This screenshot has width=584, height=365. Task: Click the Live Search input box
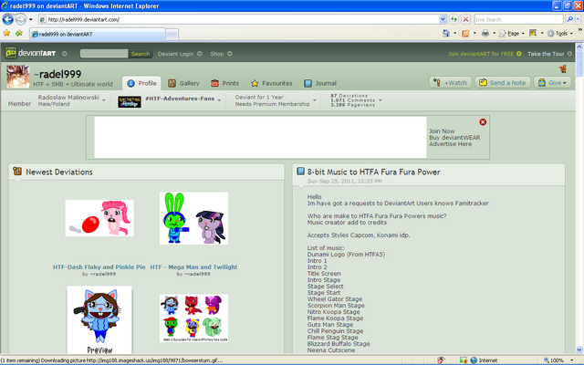[519, 19]
